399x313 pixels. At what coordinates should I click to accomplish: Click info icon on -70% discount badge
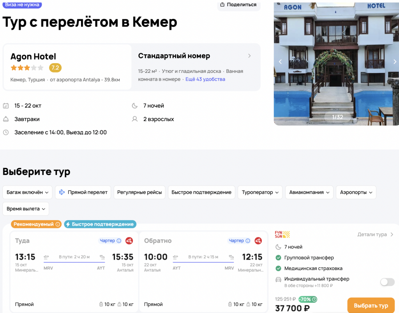[x=314, y=300]
